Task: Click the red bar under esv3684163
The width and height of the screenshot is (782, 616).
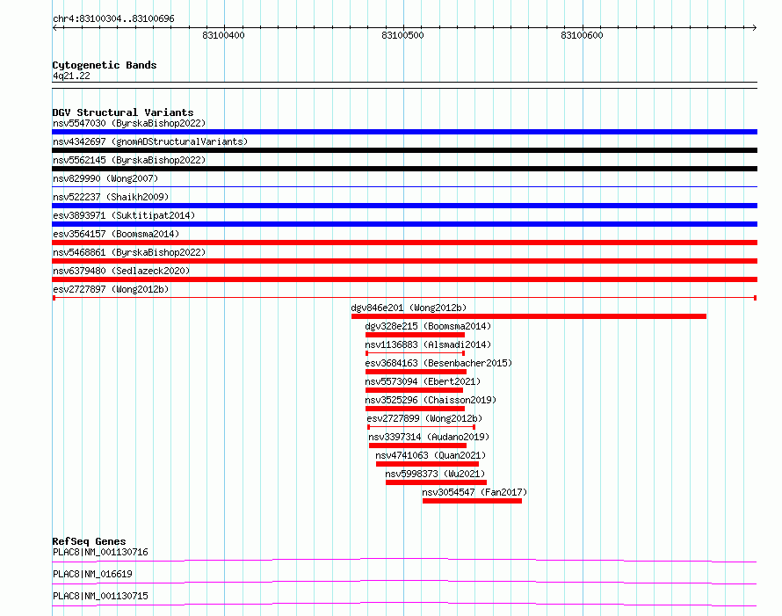Action: click(x=416, y=372)
